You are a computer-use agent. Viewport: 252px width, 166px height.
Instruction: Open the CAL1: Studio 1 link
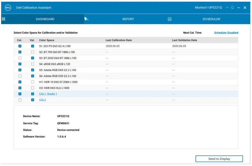point(48,94)
